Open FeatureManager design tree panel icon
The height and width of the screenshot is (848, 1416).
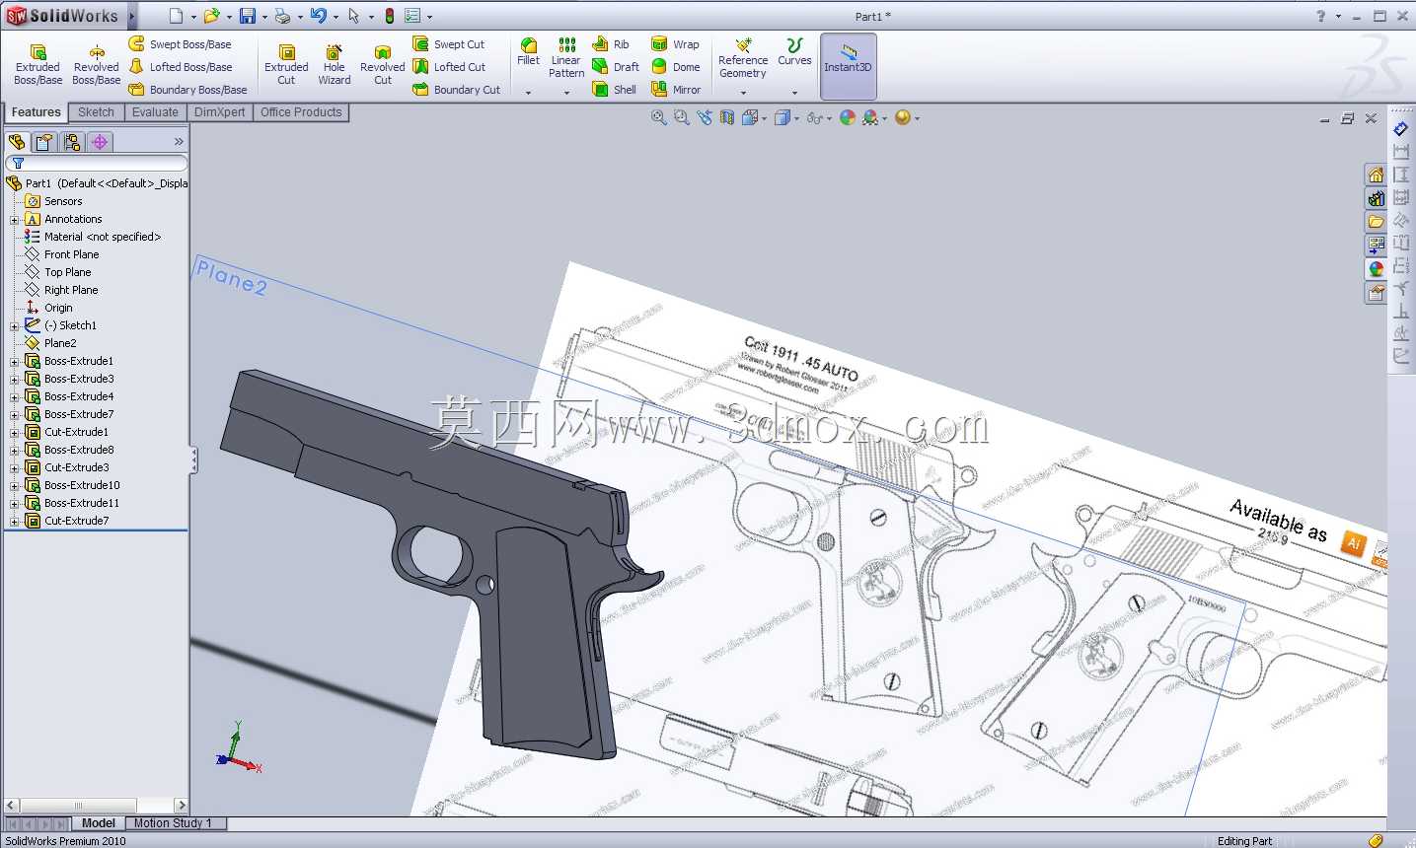click(17, 142)
